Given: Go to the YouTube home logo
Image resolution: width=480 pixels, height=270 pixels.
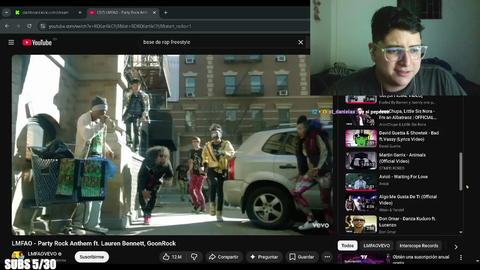Looking at the screenshot, I should click(x=37, y=42).
